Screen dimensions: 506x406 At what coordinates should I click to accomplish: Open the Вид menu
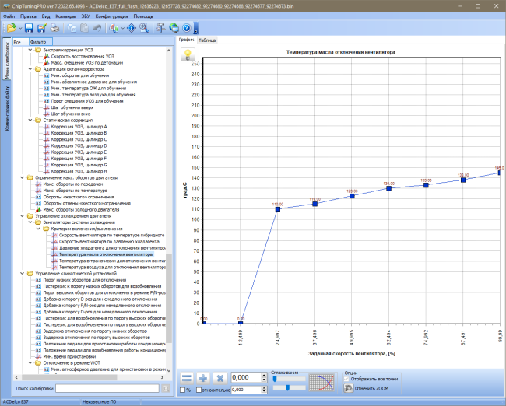(46, 16)
